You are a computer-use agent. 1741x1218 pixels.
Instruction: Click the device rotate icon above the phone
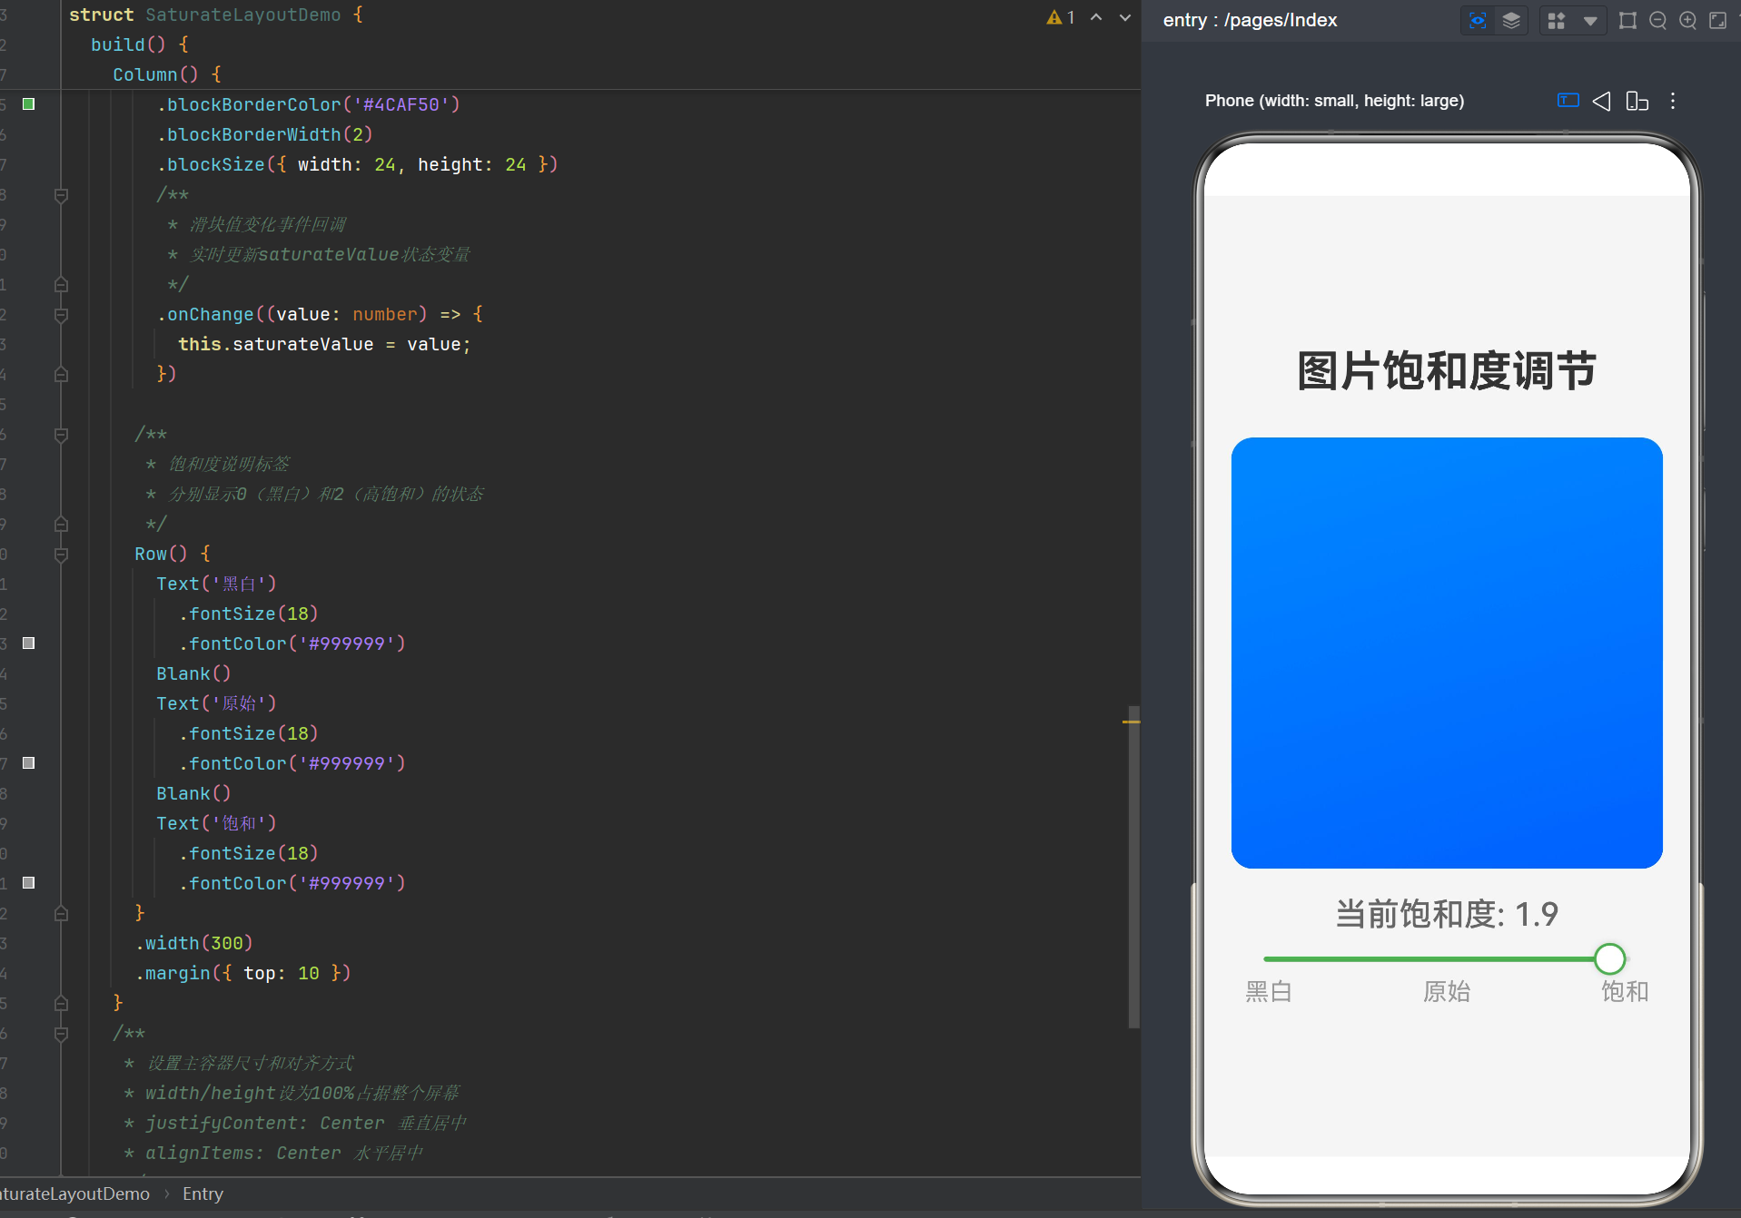point(1637,101)
